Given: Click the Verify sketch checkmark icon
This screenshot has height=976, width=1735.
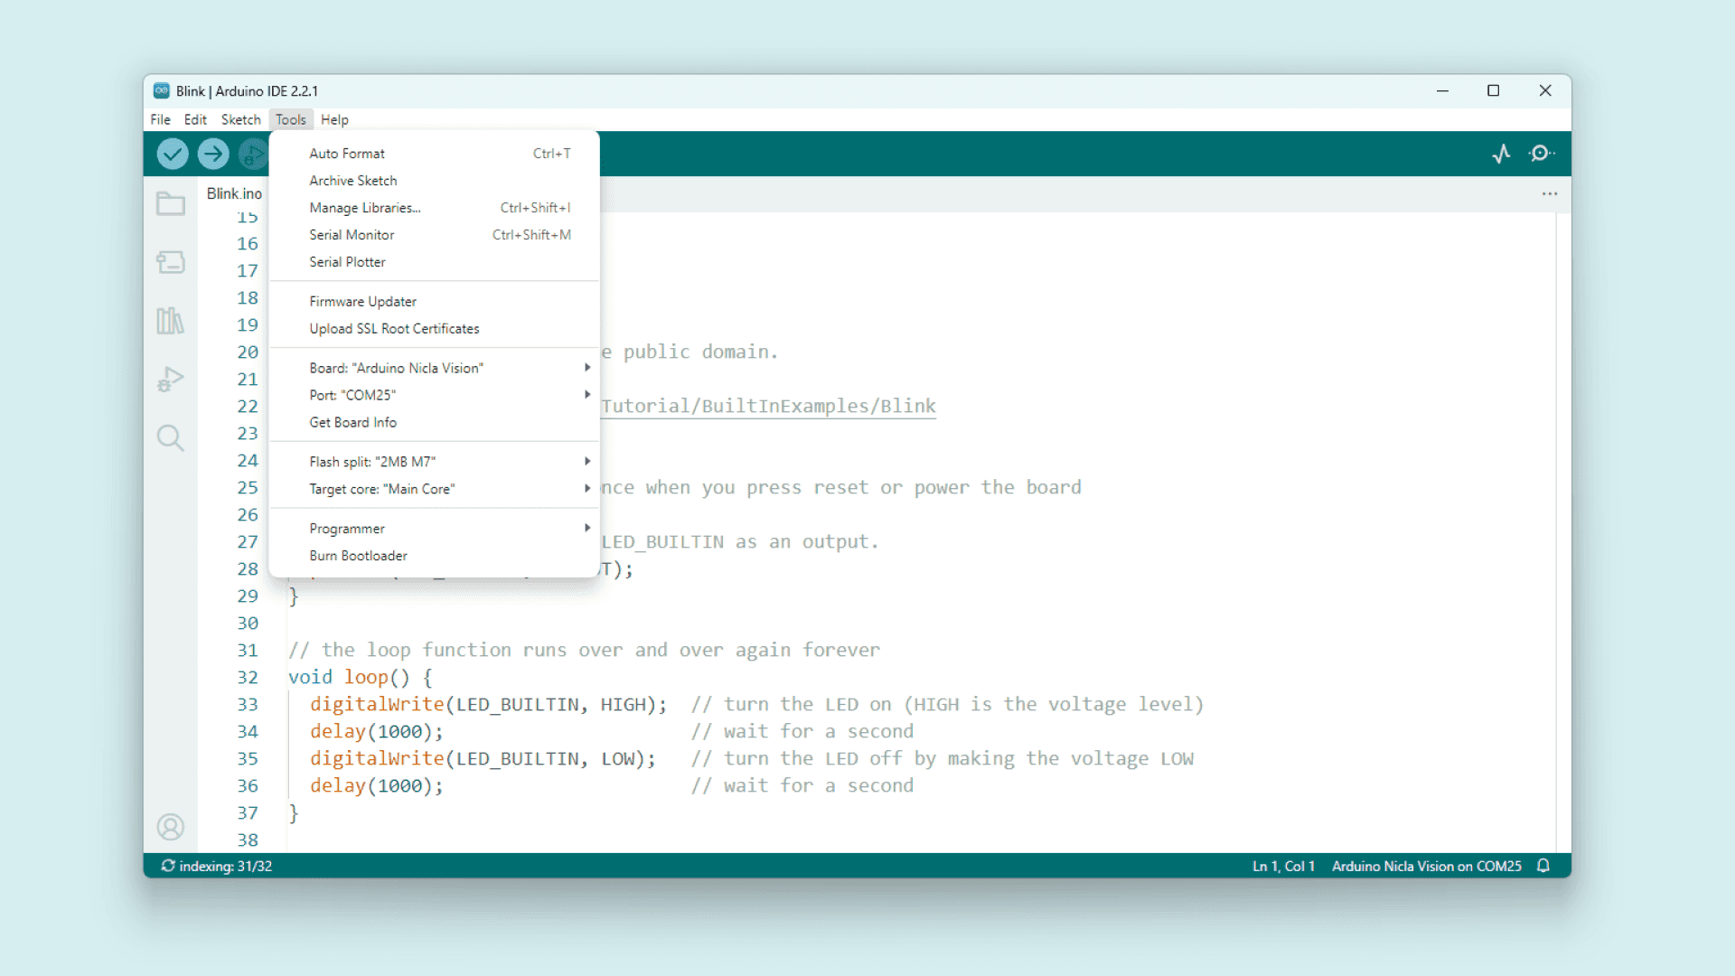Looking at the screenshot, I should click(172, 154).
